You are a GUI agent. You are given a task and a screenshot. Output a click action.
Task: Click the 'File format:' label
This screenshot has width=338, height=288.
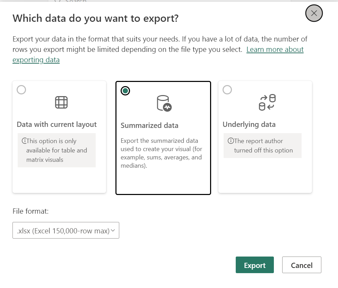click(31, 211)
